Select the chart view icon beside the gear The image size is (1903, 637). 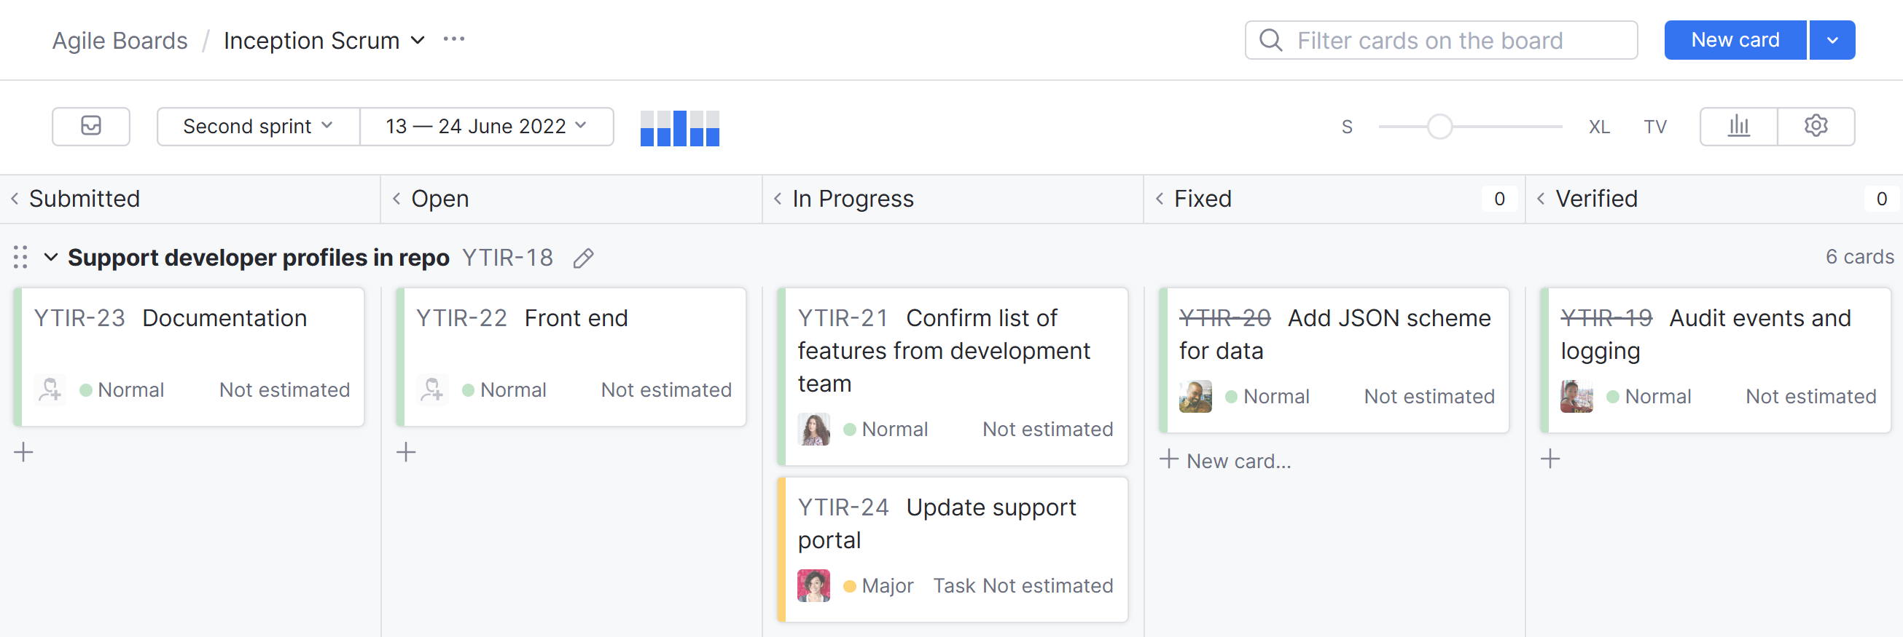(x=1739, y=125)
